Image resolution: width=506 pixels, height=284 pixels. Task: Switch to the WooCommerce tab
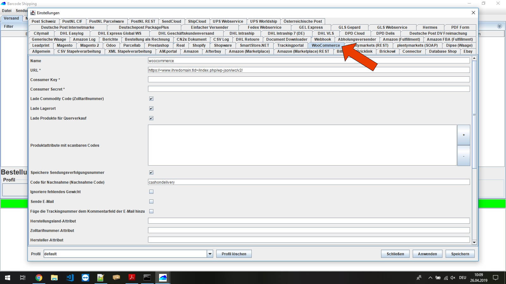[x=326, y=45]
